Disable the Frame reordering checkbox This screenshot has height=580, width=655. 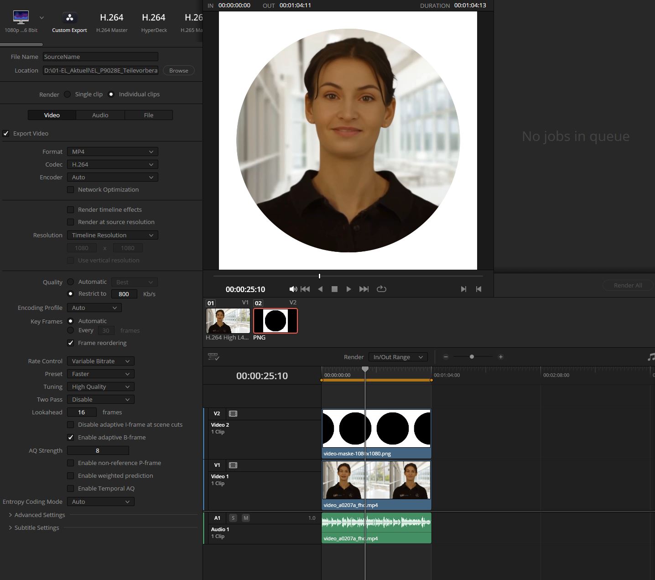pyautogui.click(x=71, y=343)
